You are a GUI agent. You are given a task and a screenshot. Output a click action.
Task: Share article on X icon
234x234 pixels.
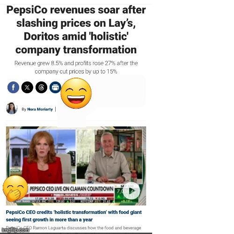[27, 87]
